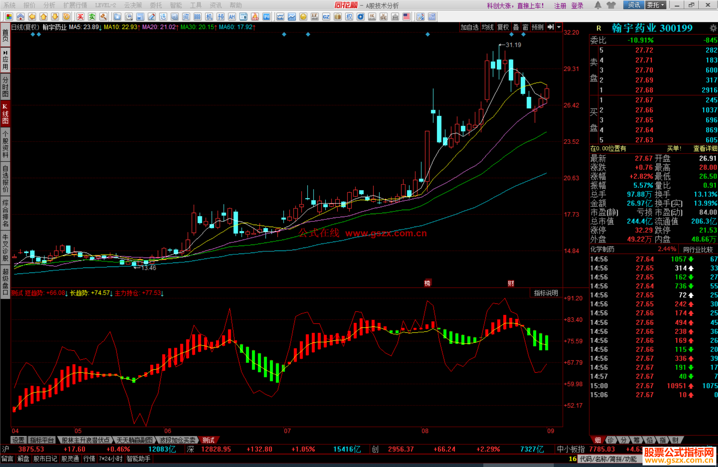Click the GZ toolbar icon
The width and height of the screenshot is (718, 467).
[x=326, y=17]
